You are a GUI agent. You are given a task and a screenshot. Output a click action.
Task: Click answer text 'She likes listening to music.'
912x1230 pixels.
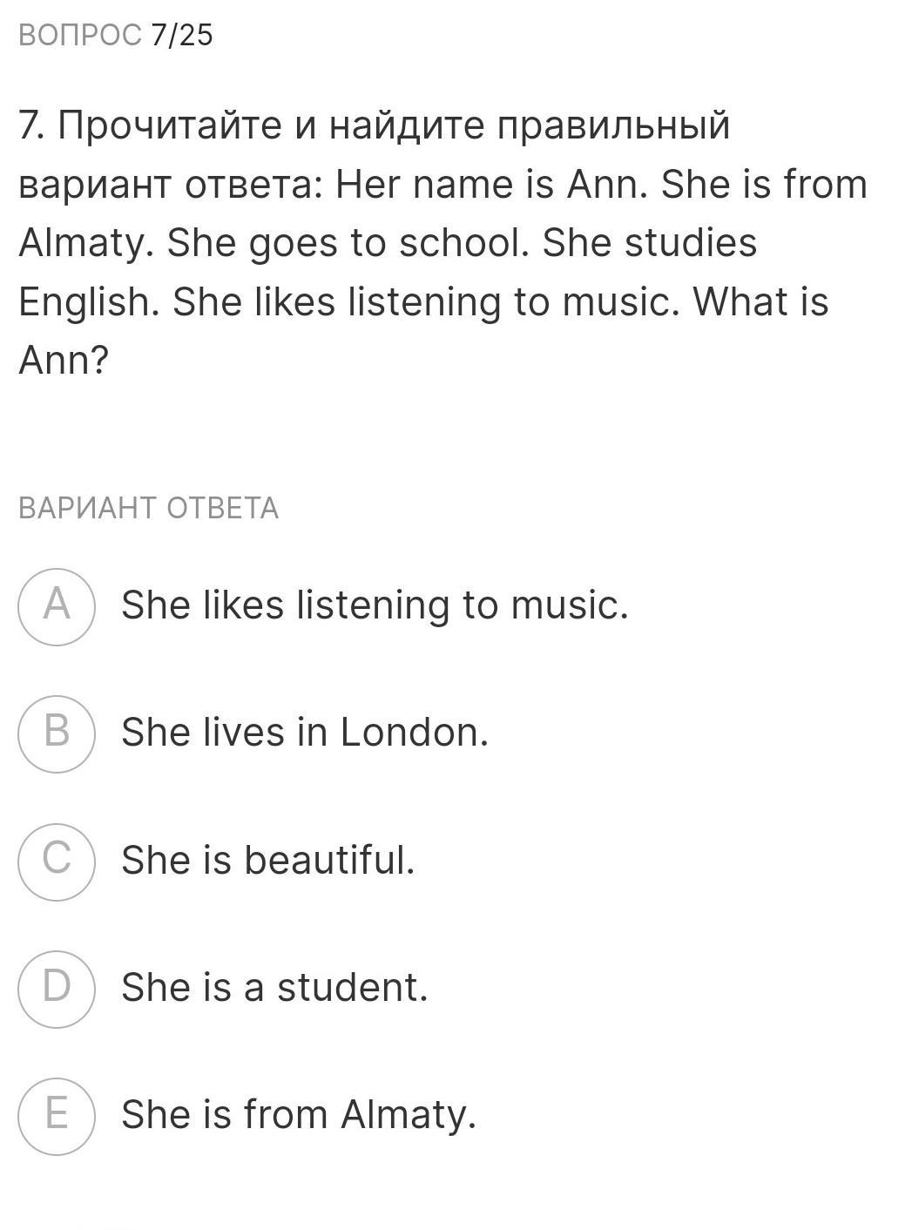[375, 605]
